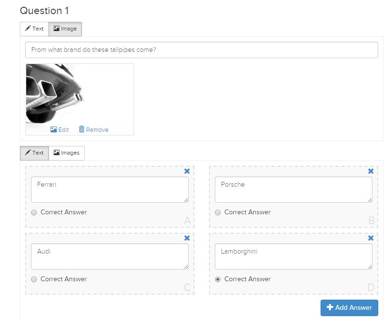388x320 pixels.
Task: Switch question to Image tab
Action: (x=65, y=29)
